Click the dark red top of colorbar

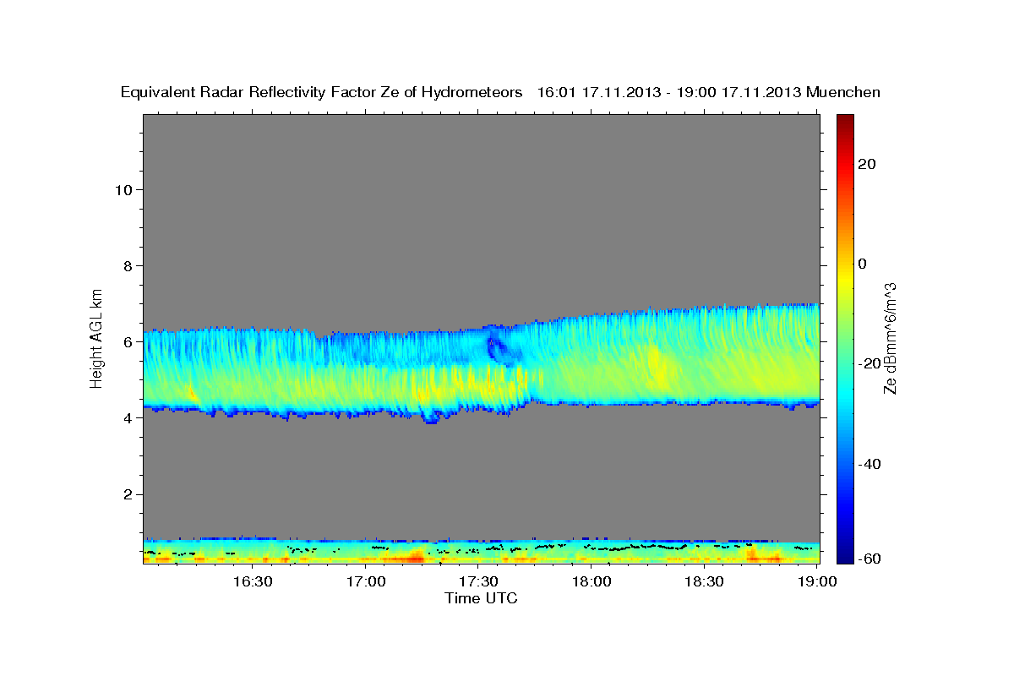point(845,123)
